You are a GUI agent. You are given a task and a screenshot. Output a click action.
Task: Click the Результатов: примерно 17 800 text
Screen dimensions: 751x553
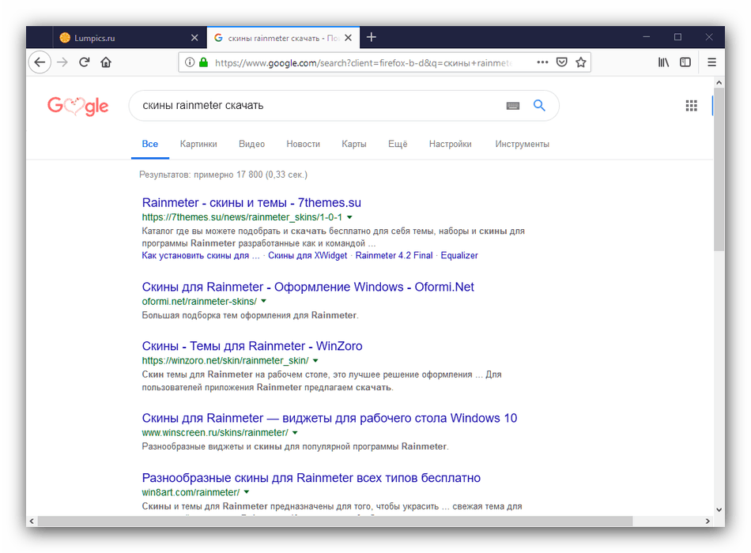point(223,175)
